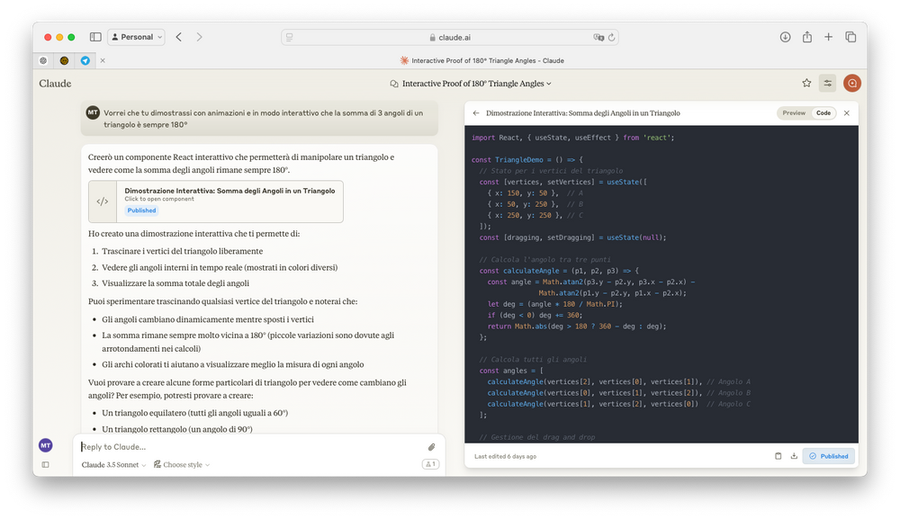This screenshot has height=519, width=900.
Task: Click the orange avatar icon top right
Action: (x=852, y=83)
